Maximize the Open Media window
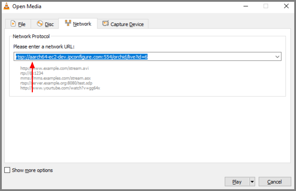 point(266,6)
